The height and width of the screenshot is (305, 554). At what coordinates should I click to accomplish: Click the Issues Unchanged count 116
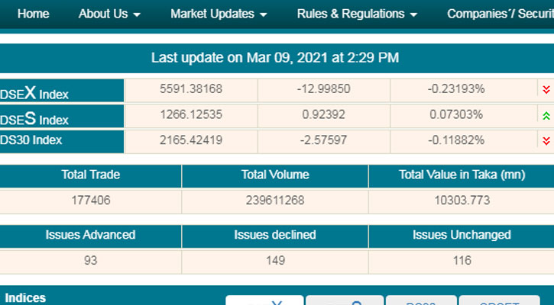462,261
